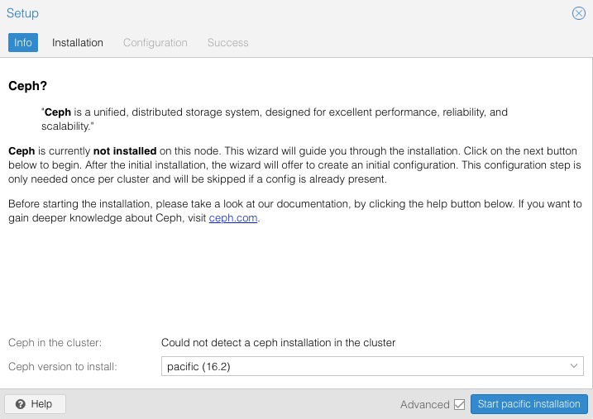Open the Help documentation button
This screenshot has width=593, height=419.
[x=36, y=404]
